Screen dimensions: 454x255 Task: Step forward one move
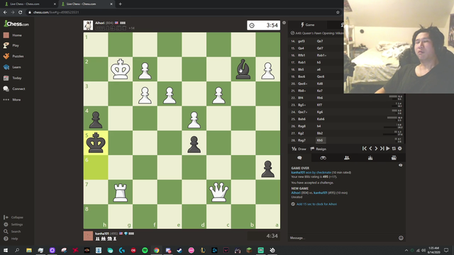click(376, 149)
